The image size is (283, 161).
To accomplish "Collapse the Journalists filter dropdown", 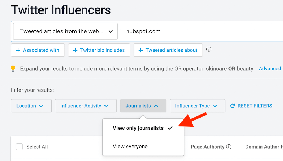I will click(x=143, y=106).
